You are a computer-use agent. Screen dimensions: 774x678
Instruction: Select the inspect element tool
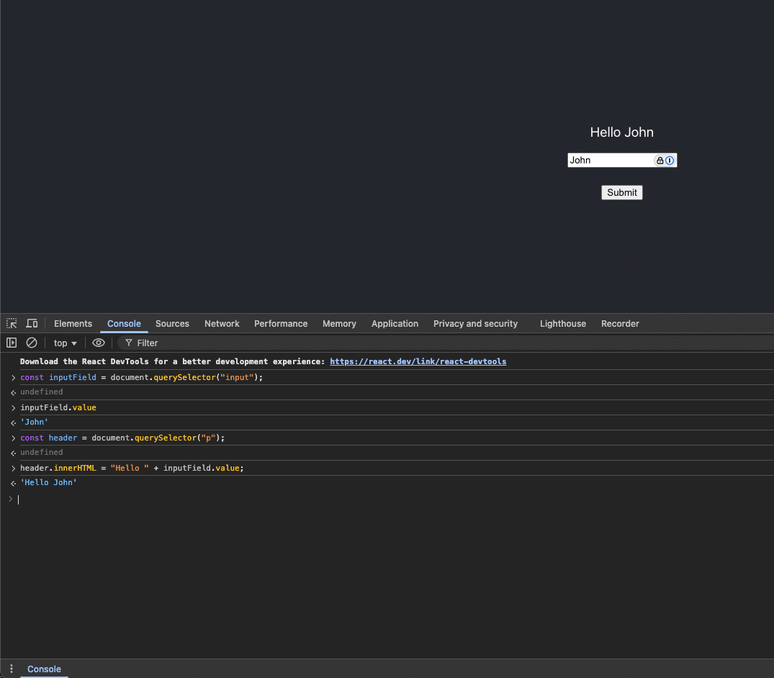(11, 323)
